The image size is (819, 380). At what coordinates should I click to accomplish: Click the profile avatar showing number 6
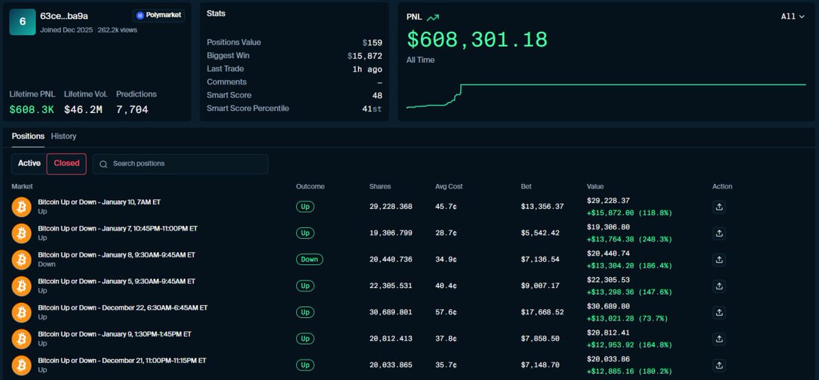[x=23, y=22]
